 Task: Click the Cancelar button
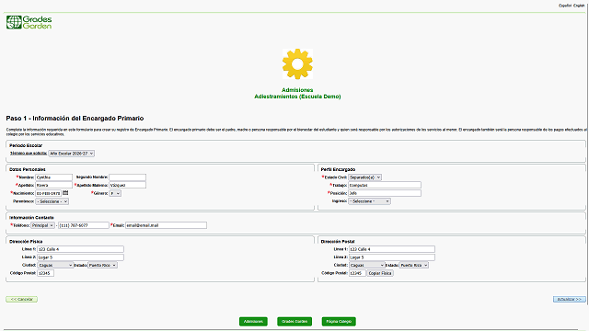[x=21, y=299]
